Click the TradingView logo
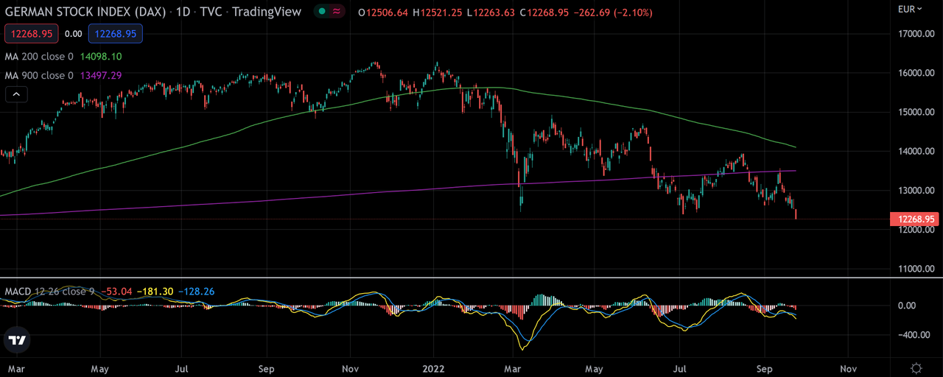This screenshot has width=943, height=377. point(18,340)
